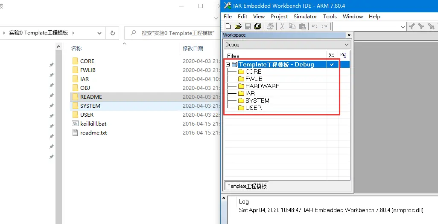Screen dimensions: 438x224
Task: Maximize the Explorer window
Action: coord(201,6)
